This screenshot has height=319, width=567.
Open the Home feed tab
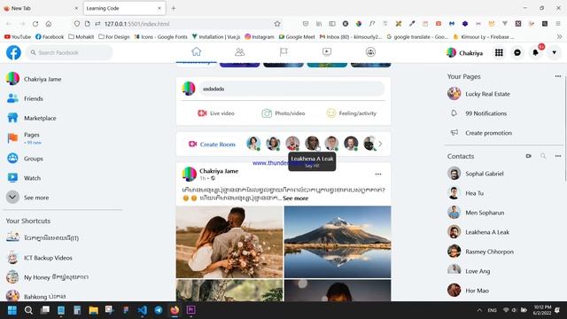click(x=197, y=51)
